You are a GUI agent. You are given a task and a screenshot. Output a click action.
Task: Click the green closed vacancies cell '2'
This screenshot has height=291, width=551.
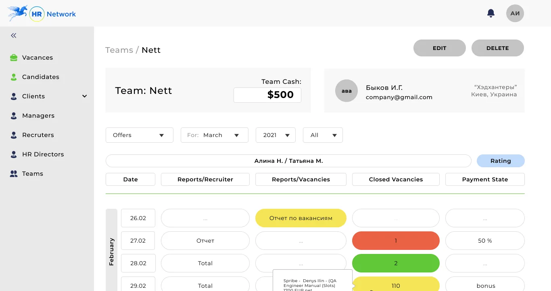pos(396,263)
